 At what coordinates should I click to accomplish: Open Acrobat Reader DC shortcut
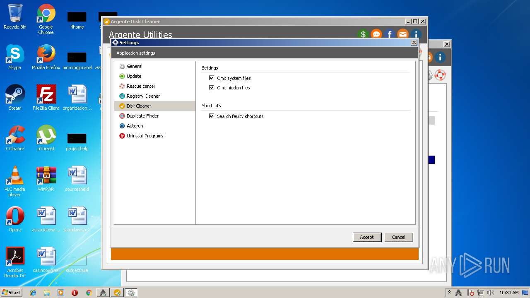point(15,262)
